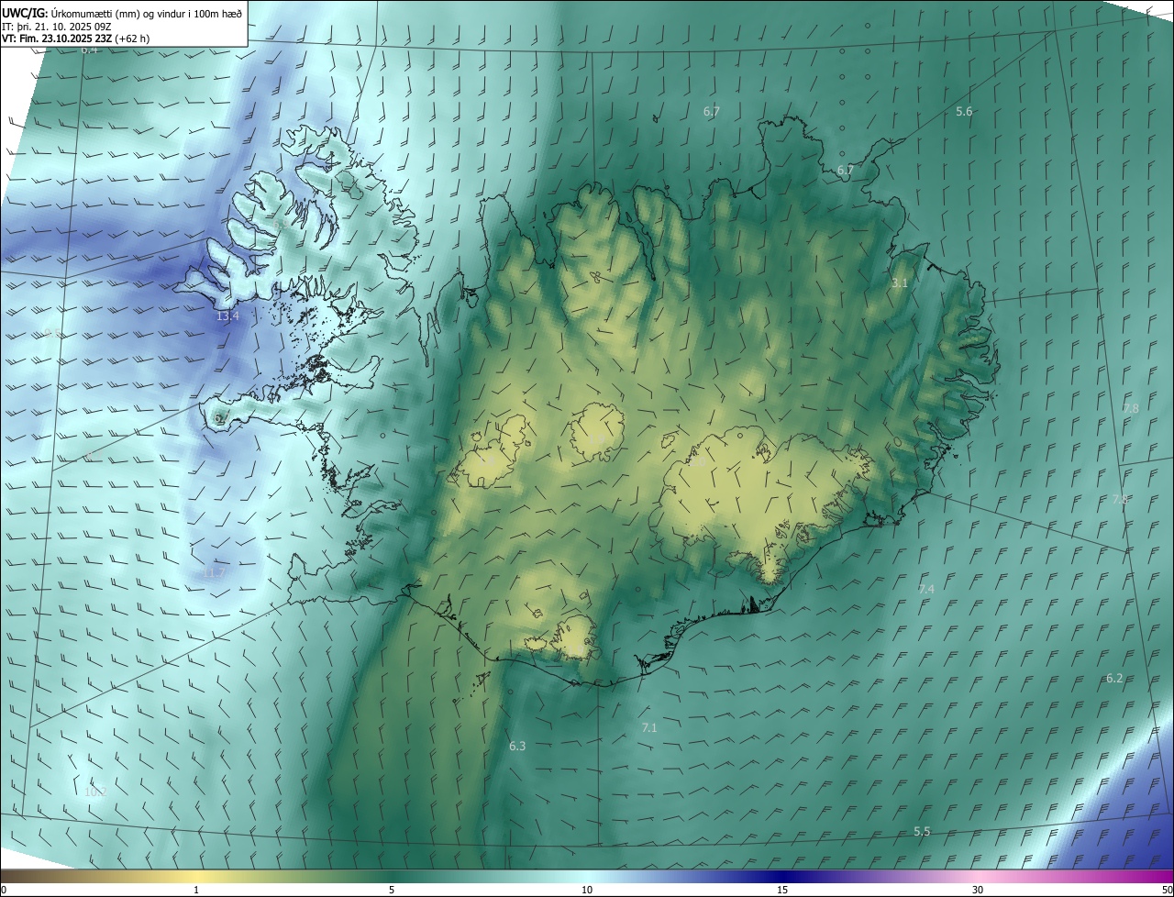The image size is (1174, 897).
Task: Click the 6.7 value on the northeast peninsula
Action: pyautogui.click(x=846, y=171)
